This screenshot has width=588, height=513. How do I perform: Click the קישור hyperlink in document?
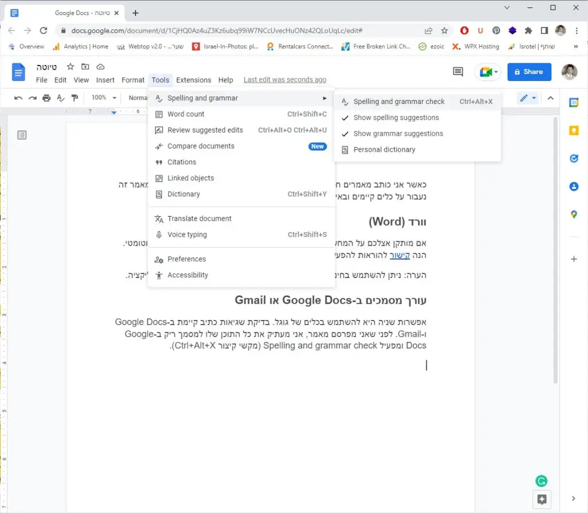pyautogui.click(x=400, y=255)
